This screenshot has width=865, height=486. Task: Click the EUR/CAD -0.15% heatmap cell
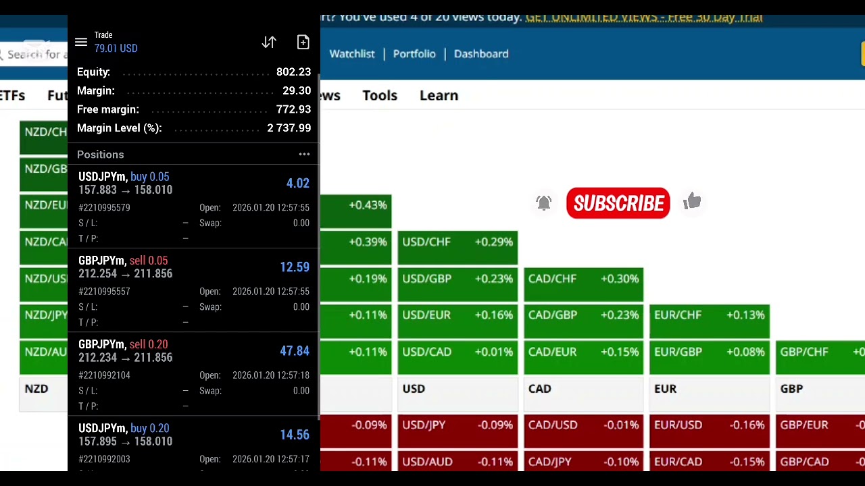click(x=710, y=461)
